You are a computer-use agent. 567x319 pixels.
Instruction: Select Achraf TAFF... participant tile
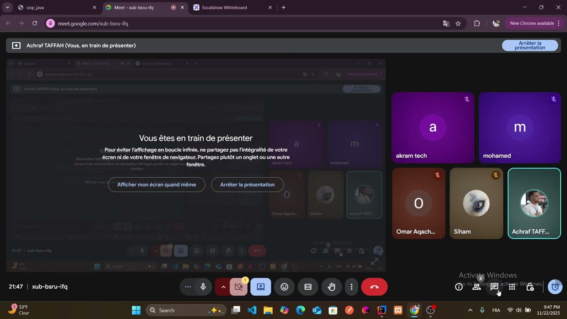pos(534,203)
